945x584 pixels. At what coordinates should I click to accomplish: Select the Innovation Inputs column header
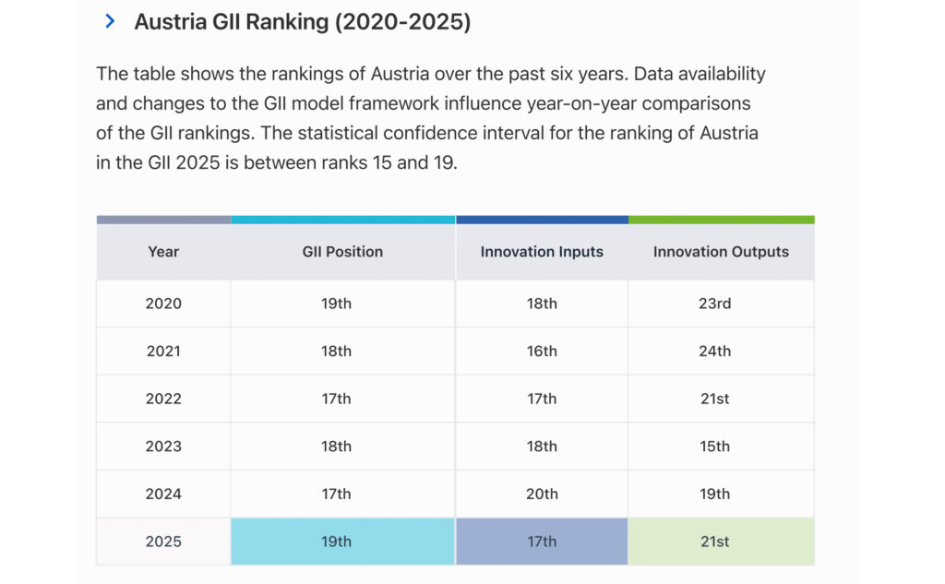542,252
